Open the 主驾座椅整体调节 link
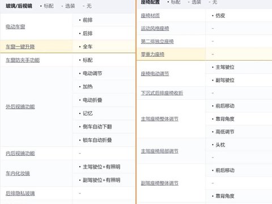The width and height of the screenshot is (272, 204). (160, 119)
